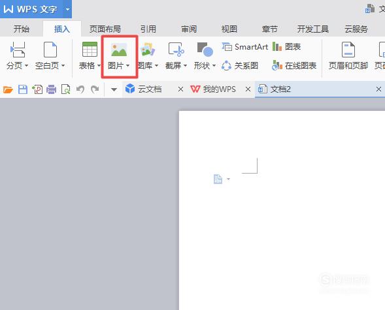Click the 分页 page break icon
Screen dimensions: 385x310
point(18,50)
